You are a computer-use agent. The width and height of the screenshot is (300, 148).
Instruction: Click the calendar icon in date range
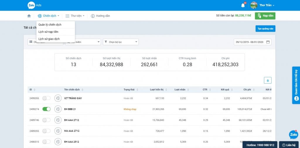[268, 42]
